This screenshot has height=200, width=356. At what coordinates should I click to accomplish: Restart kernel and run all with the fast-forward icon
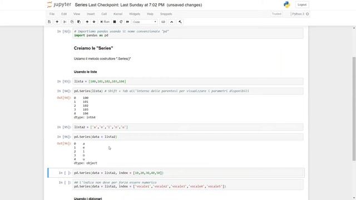click(x=127, y=22)
